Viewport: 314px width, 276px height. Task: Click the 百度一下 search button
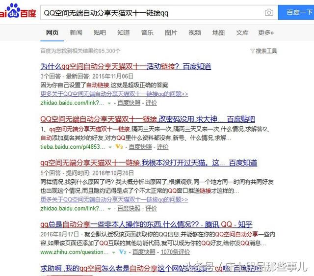pyautogui.click(x=296, y=12)
